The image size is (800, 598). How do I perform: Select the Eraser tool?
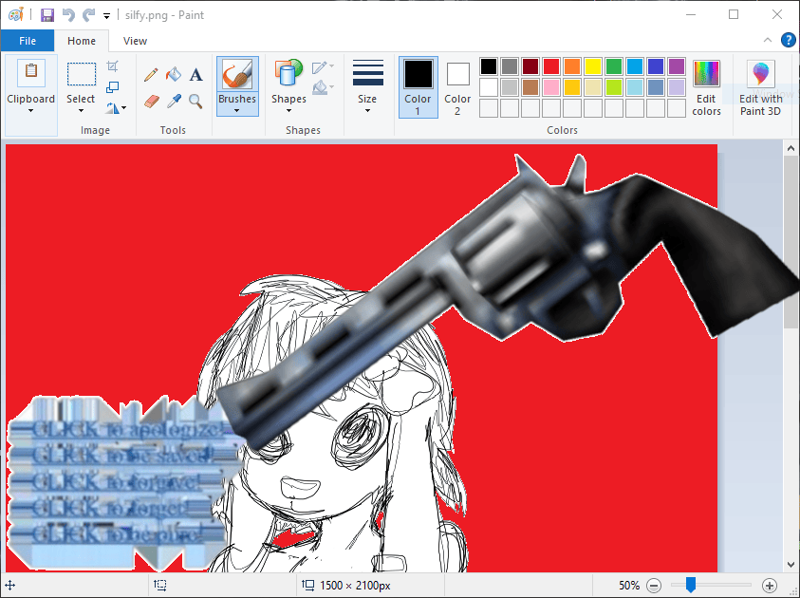[x=151, y=101]
